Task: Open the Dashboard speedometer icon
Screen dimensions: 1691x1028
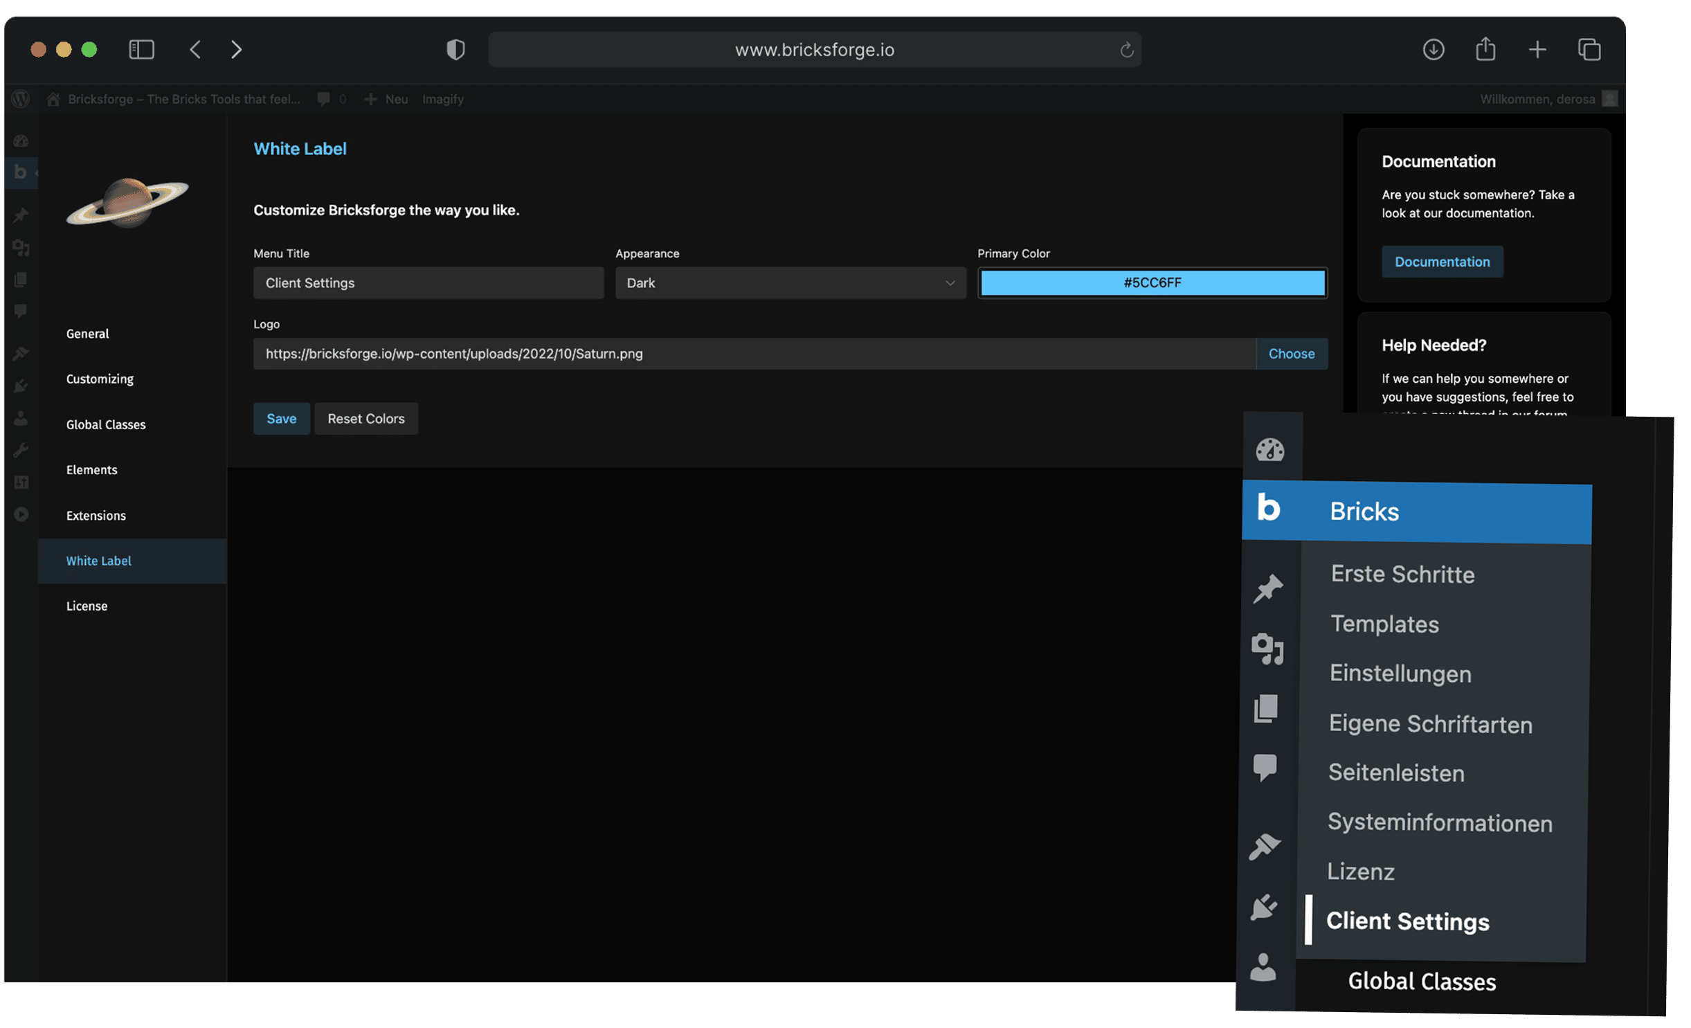Action: (21, 140)
